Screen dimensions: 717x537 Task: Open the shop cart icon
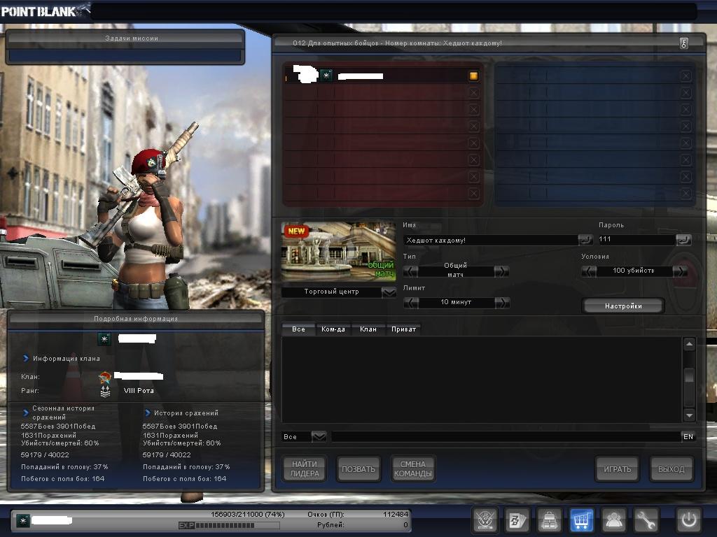coord(581,520)
